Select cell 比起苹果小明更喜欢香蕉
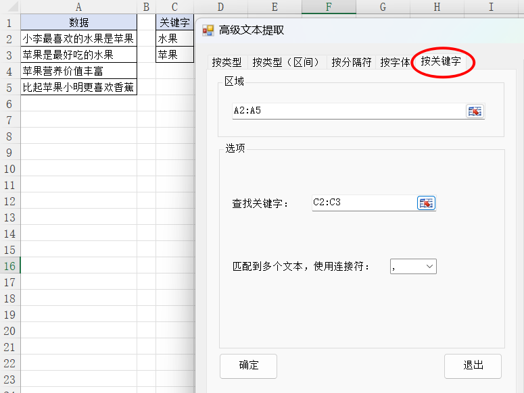This screenshot has width=524, height=393. coord(79,87)
